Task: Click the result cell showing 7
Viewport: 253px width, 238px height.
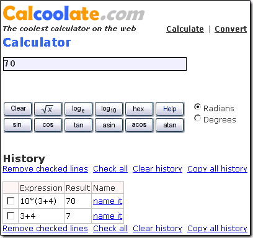Action: (78, 216)
